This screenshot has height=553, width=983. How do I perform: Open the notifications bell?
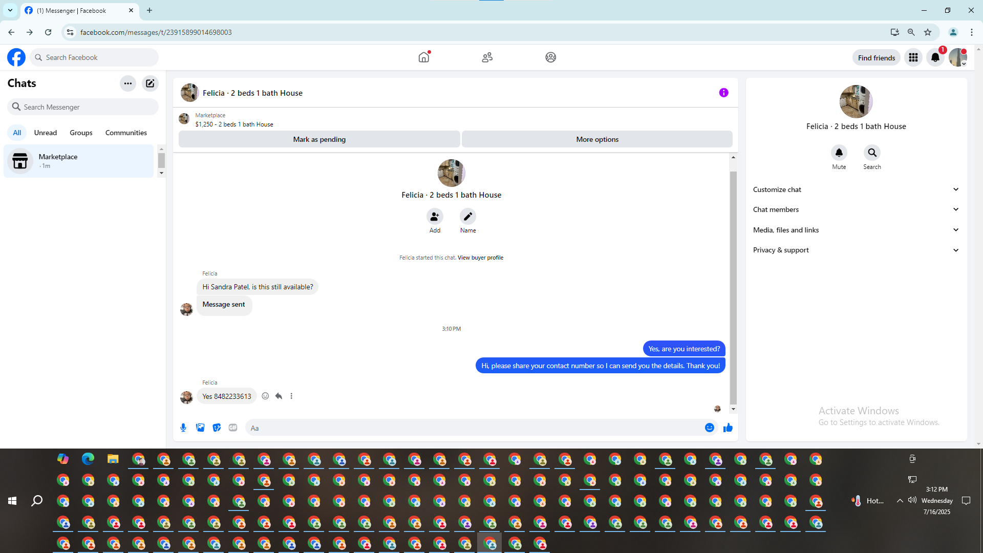click(x=935, y=57)
